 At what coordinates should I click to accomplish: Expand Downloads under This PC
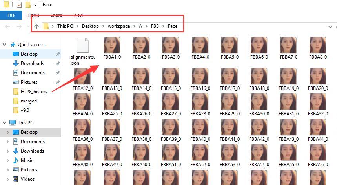click(x=8, y=151)
